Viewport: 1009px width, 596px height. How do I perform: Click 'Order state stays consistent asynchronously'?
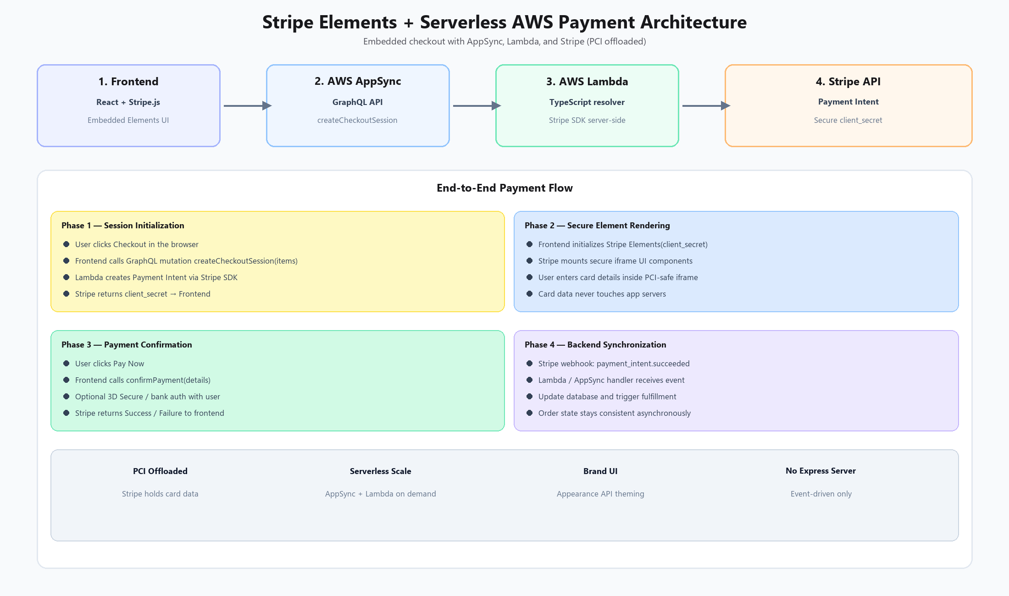click(615, 413)
